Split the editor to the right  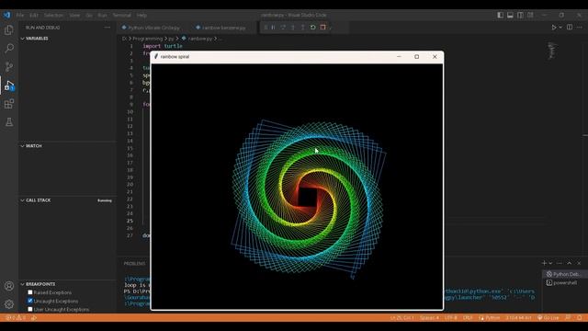pos(570,28)
